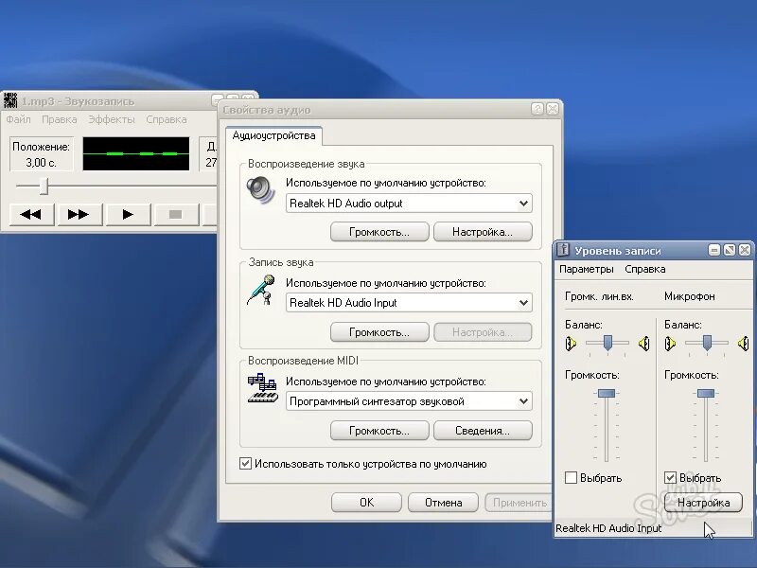Image resolution: width=757 pixels, height=568 pixels.
Task: Click the Звукозапись window title icon
Action: tap(10, 100)
